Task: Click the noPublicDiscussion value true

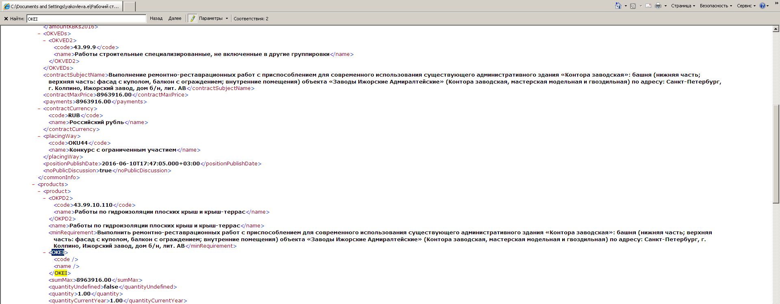Action: [x=106, y=171]
